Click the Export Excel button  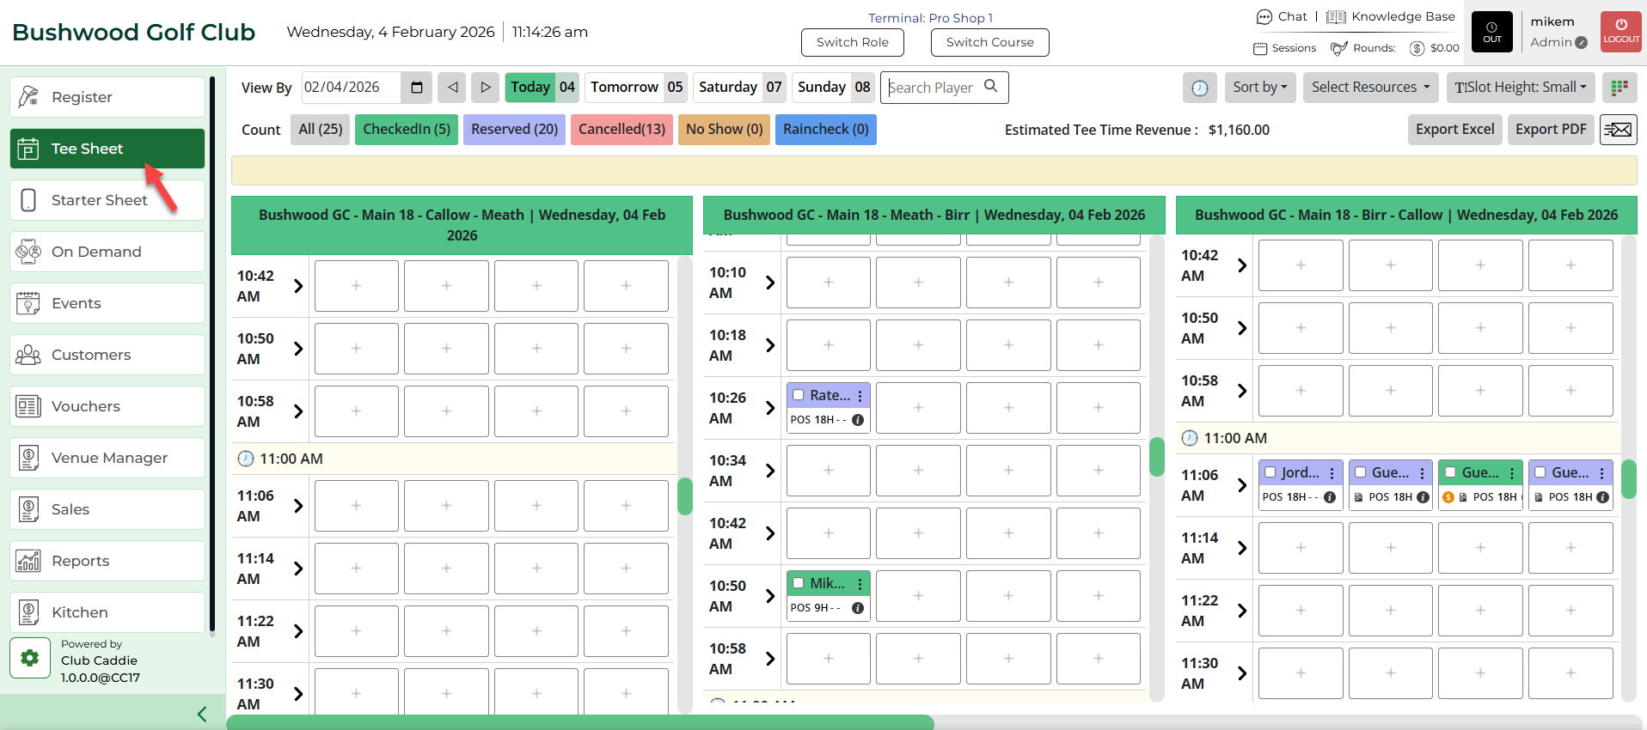pos(1454,130)
